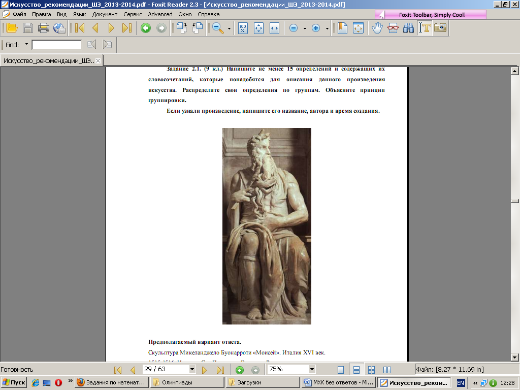The width and height of the screenshot is (520, 390).
Task: Enable continuous page layout in status bar
Action: [x=356, y=370]
